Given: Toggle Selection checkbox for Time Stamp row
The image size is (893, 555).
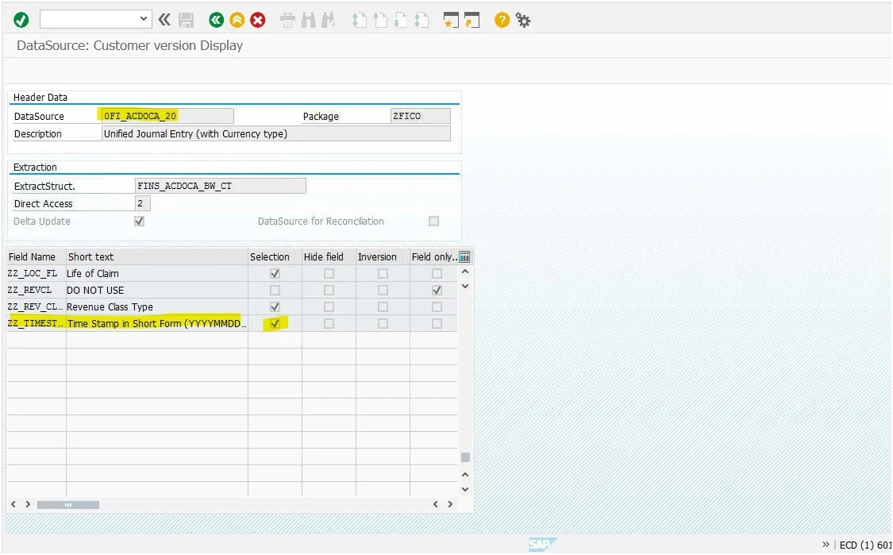Looking at the screenshot, I should click(275, 324).
